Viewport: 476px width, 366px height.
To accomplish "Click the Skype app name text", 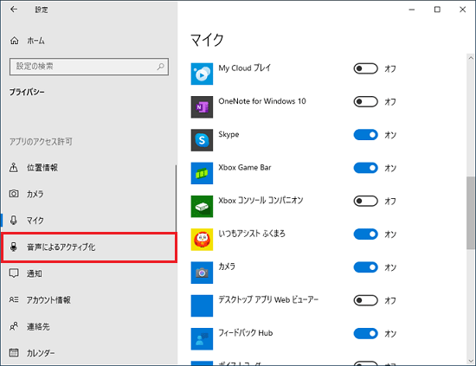I will click(x=228, y=134).
